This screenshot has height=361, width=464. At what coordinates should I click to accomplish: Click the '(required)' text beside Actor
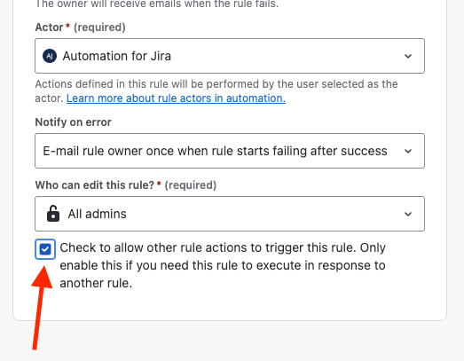[x=99, y=27]
